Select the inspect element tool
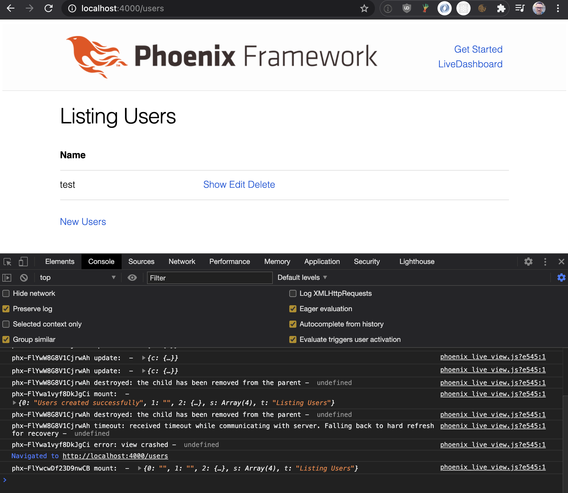This screenshot has height=493, width=568. coord(7,262)
